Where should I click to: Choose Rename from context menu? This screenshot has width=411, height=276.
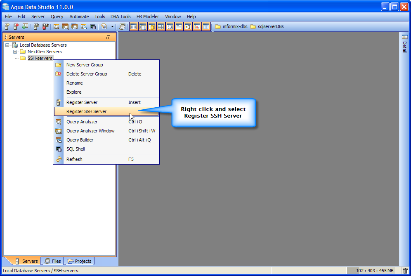pyautogui.click(x=106, y=83)
